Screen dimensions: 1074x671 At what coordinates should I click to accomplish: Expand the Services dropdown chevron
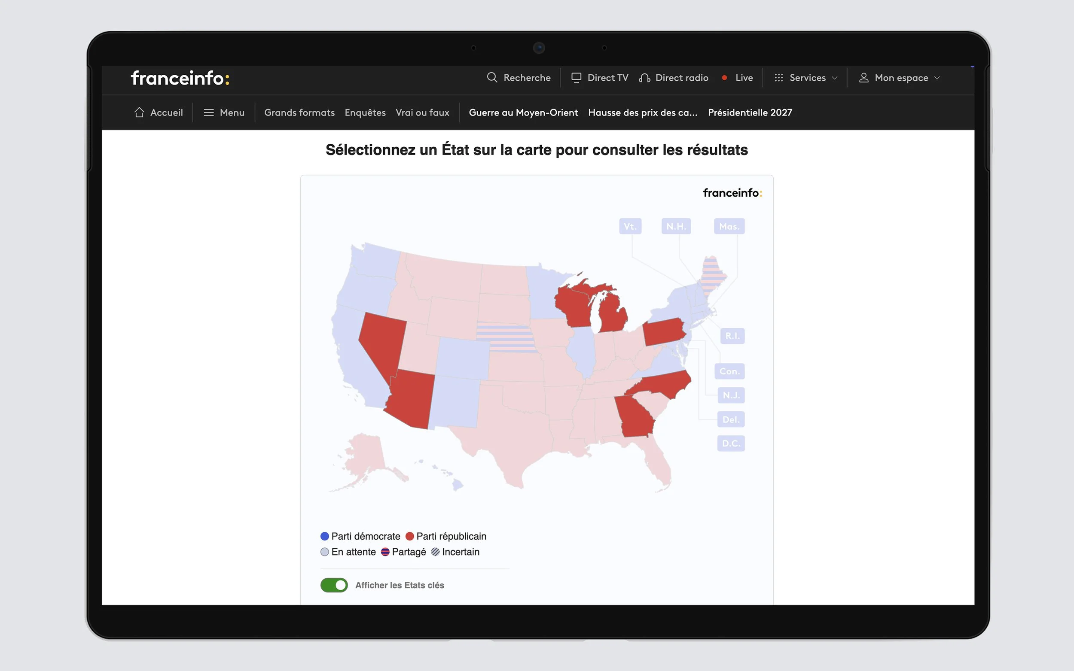(x=834, y=78)
